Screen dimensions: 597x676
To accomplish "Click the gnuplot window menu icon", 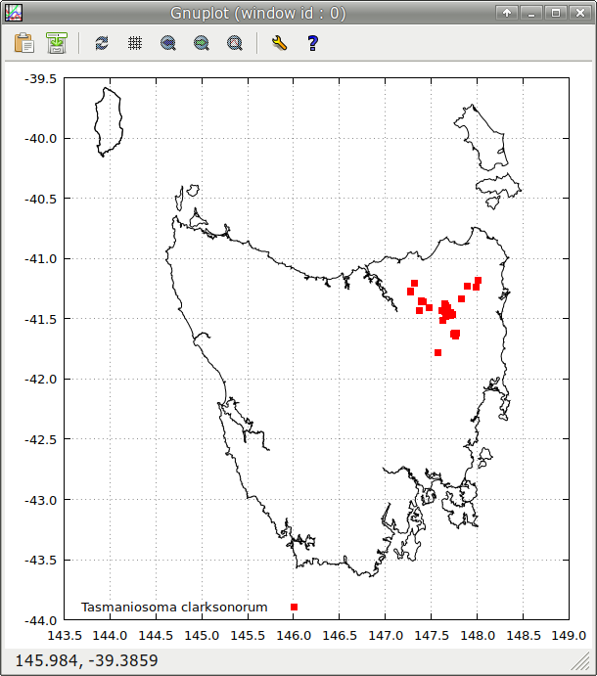I will [14, 13].
